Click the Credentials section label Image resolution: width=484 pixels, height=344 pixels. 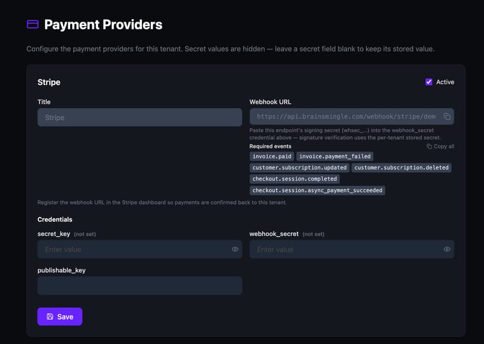tap(55, 219)
